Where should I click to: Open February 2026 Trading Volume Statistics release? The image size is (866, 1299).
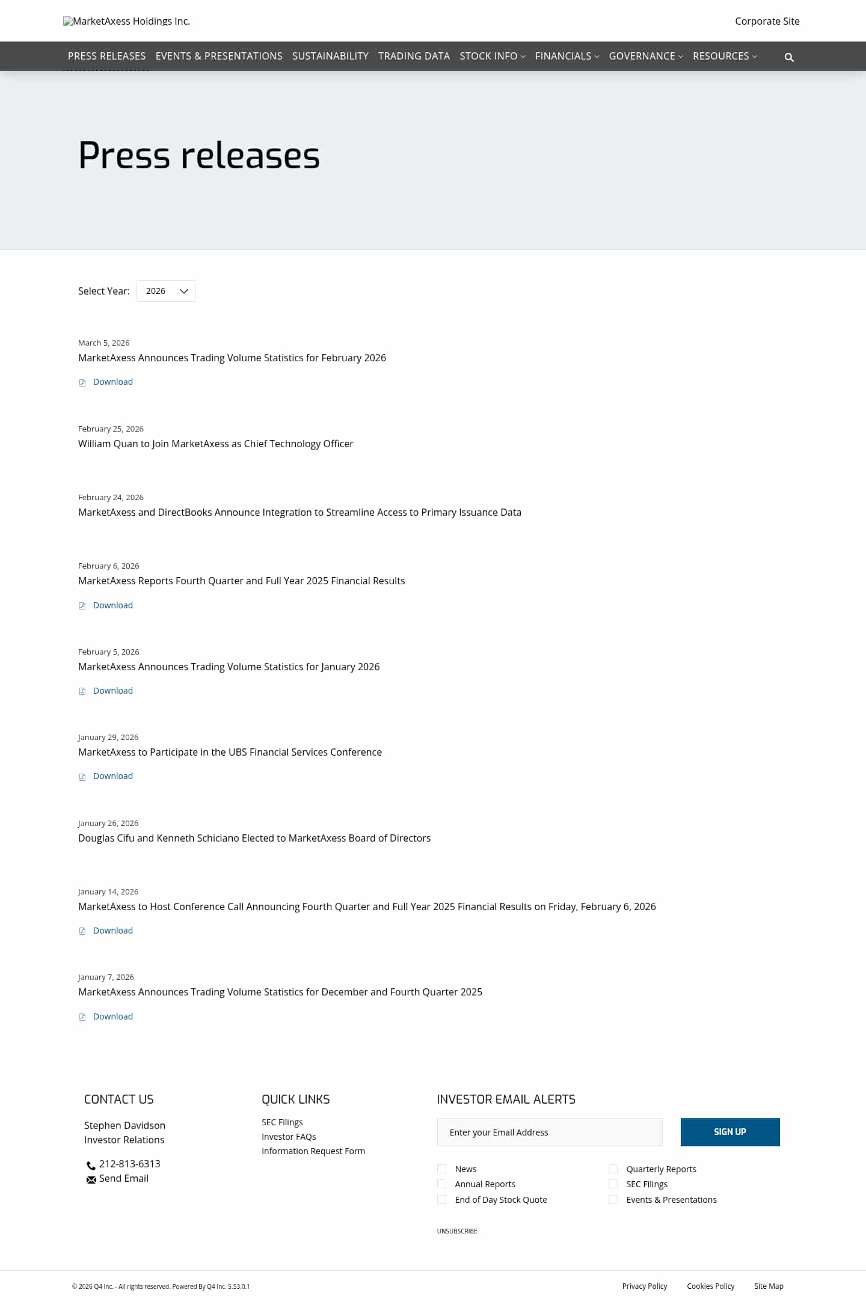(232, 358)
